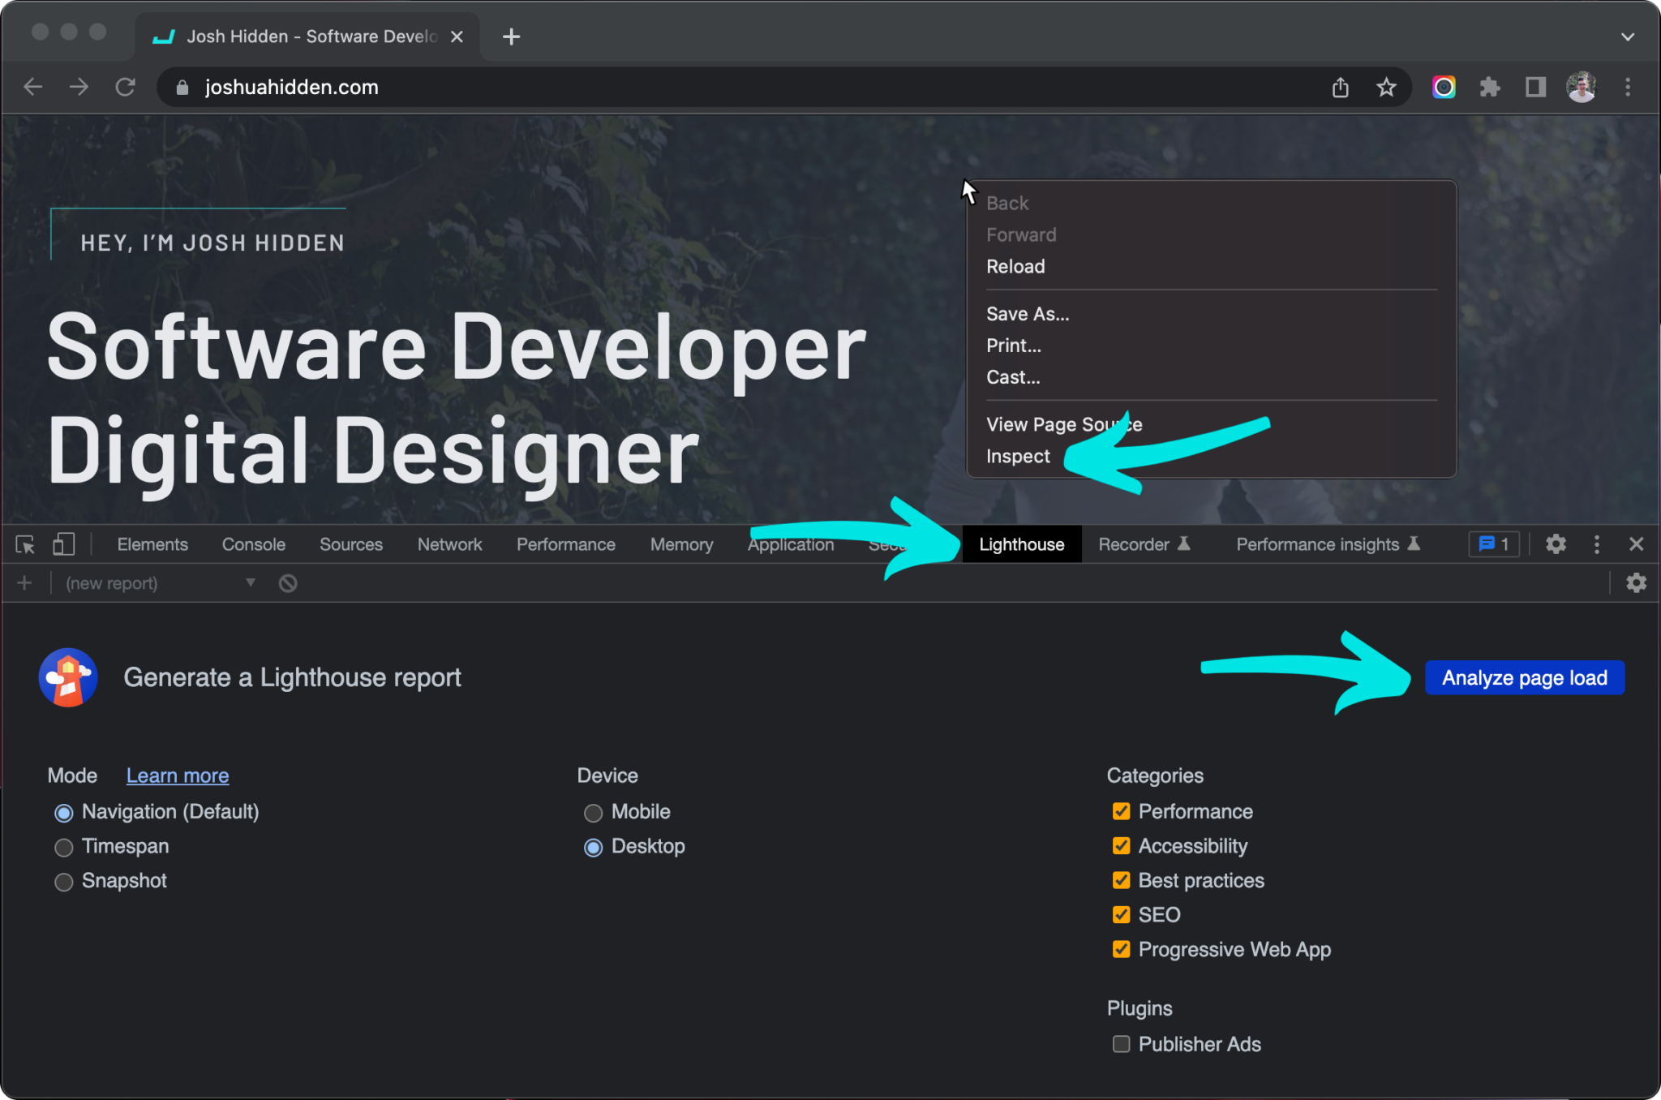Select the Mobile device radio button
This screenshot has width=1661, height=1100.
coord(594,813)
